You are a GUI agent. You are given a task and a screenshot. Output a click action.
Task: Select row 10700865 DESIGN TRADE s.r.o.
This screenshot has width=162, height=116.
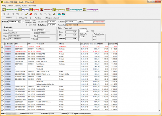pyautogui.click(x=60, y=74)
